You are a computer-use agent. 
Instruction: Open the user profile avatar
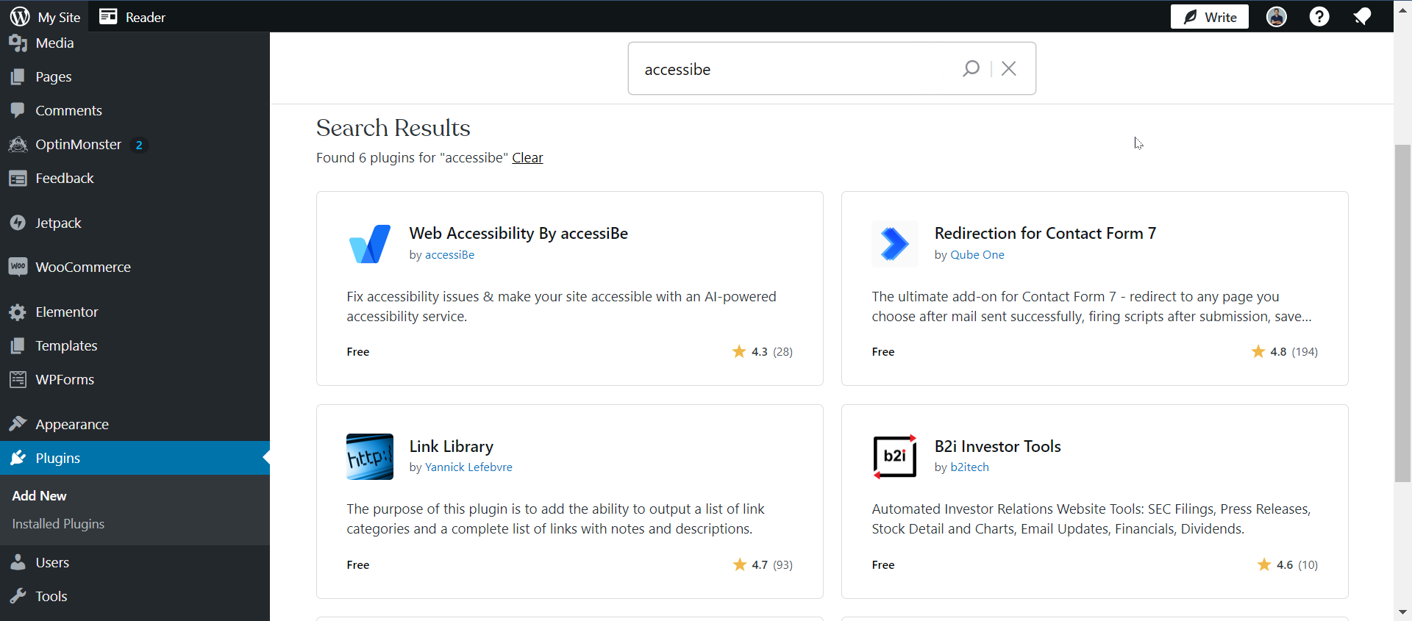click(1277, 16)
